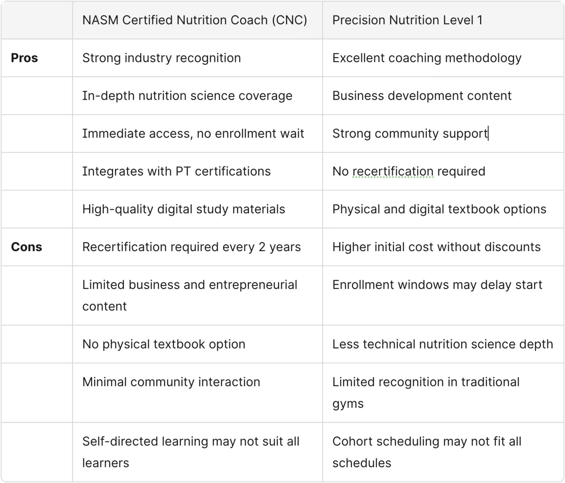Click the Cons row label
565x483 pixels.
click(x=27, y=247)
